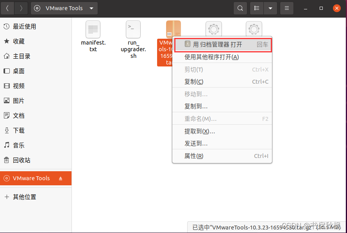
Task: Go to 主目录 home folder
Action: (x=36, y=56)
